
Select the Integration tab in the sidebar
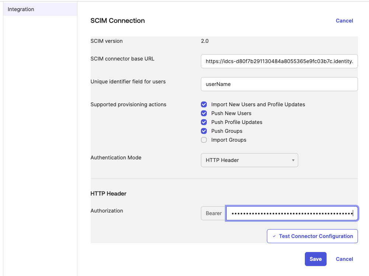point(21,9)
